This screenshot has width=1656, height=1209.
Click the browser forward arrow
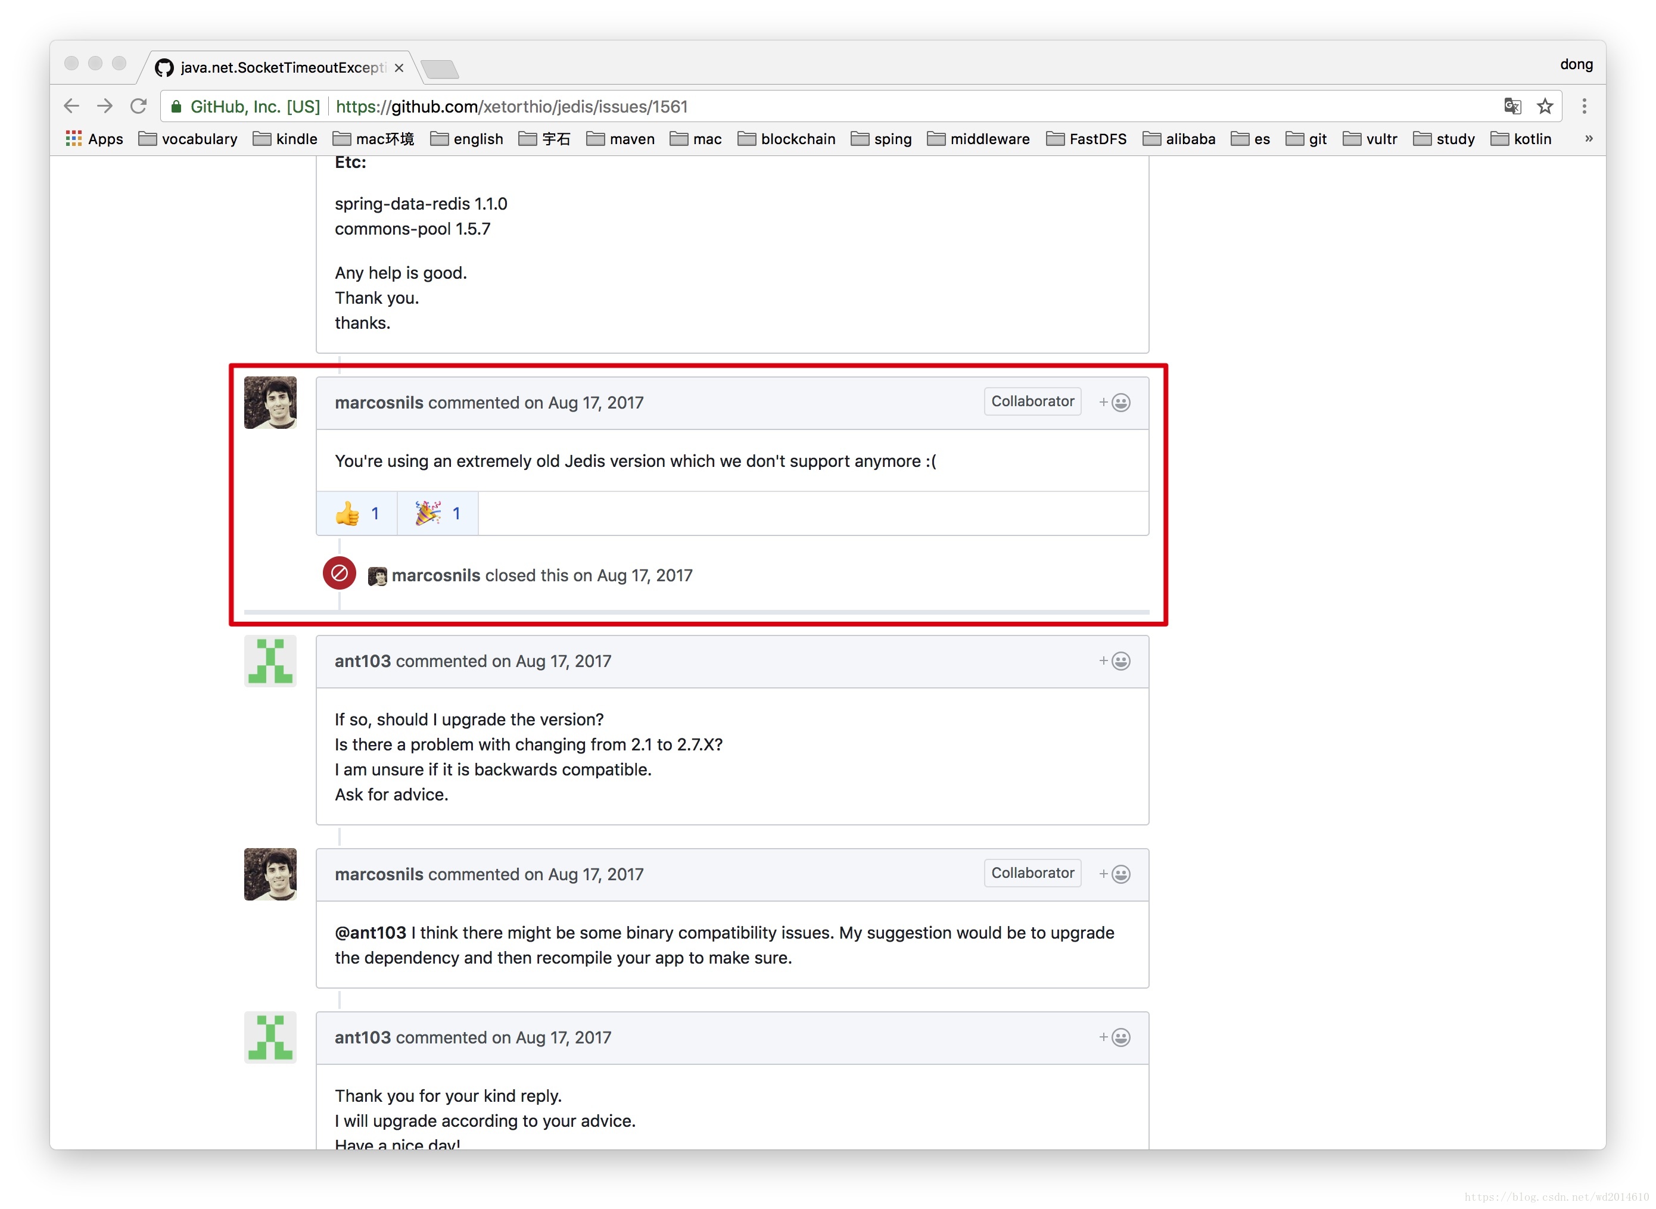click(x=105, y=106)
